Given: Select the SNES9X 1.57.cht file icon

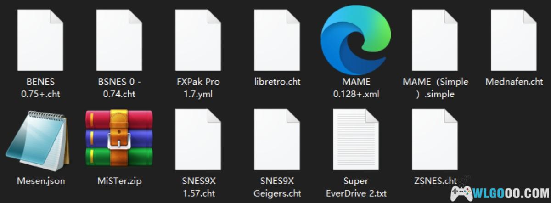Looking at the screenshot, I should [x=198, y=140].
